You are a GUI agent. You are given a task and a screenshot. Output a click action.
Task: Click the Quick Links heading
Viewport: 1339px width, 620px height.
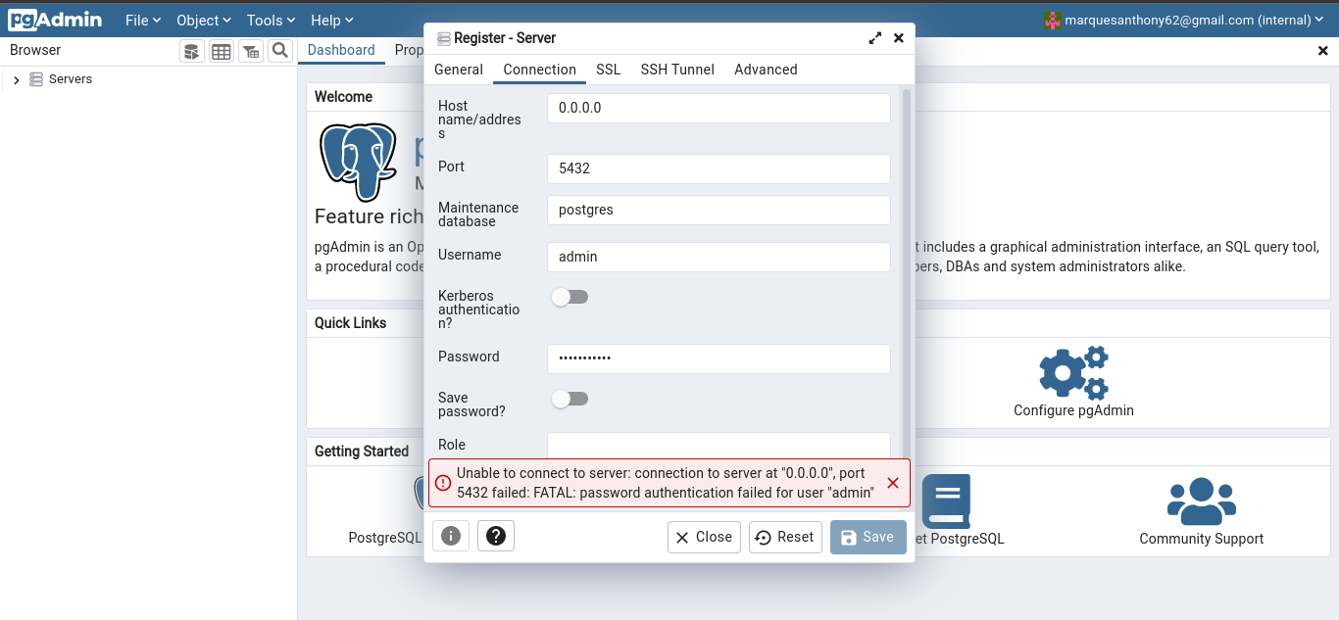(351, 323)
